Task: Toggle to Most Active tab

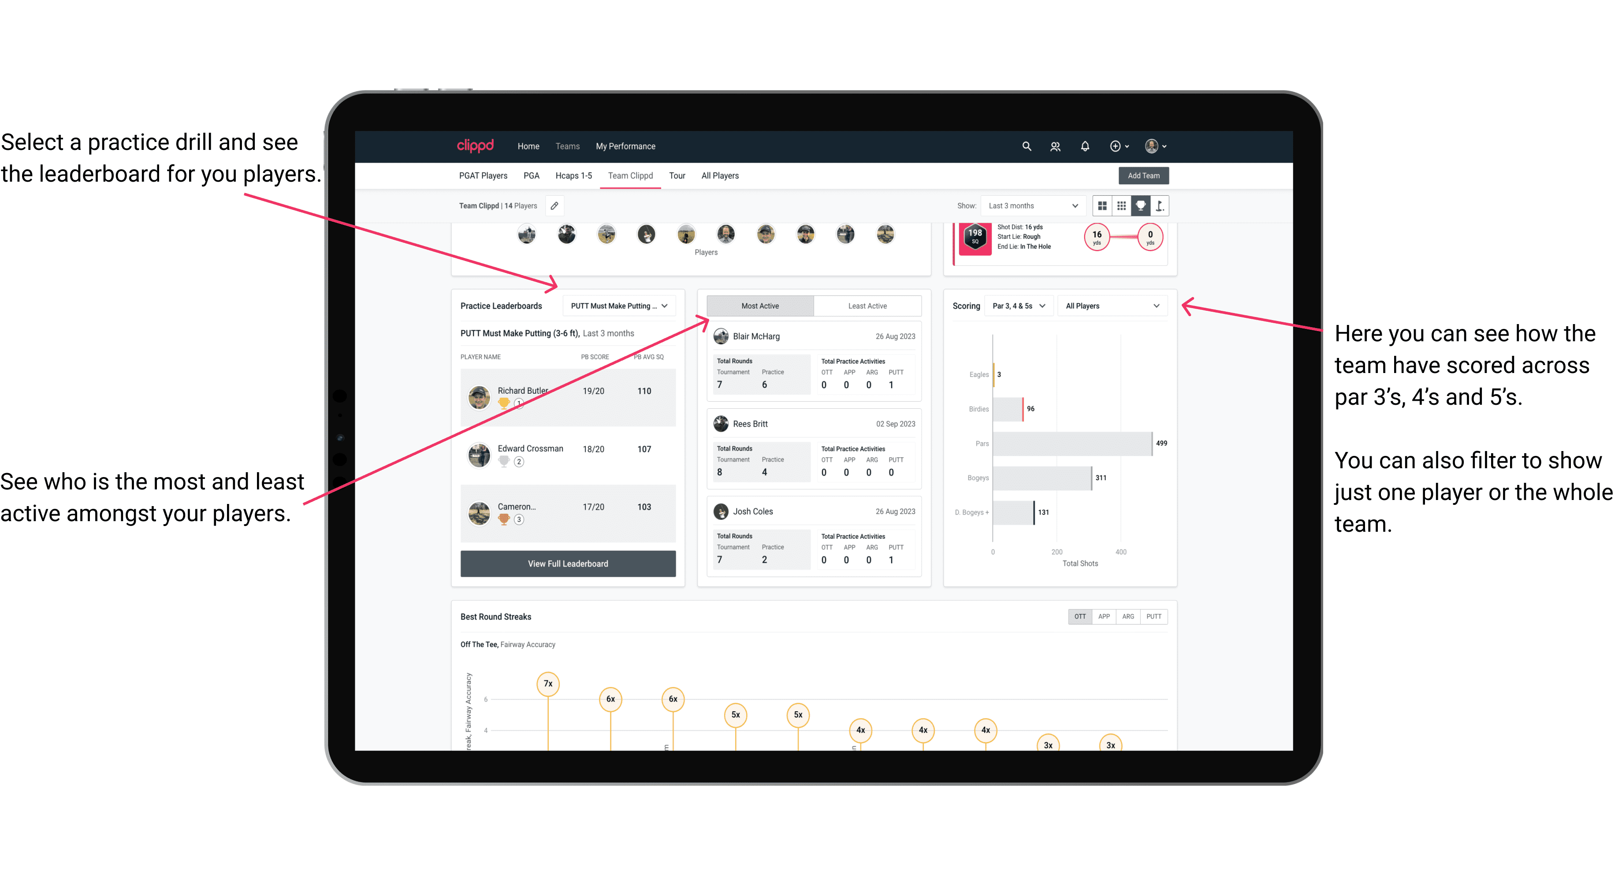Action: coord(759,306)
